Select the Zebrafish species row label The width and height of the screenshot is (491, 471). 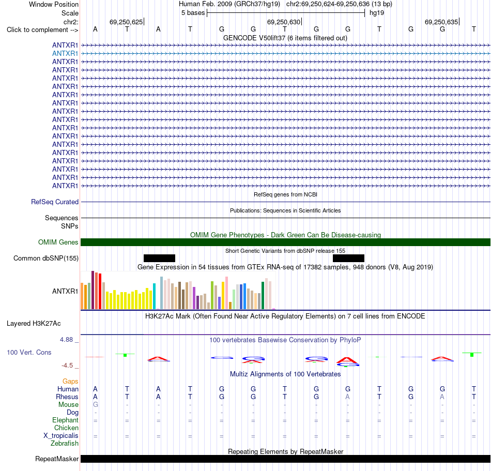coord(65,444)
